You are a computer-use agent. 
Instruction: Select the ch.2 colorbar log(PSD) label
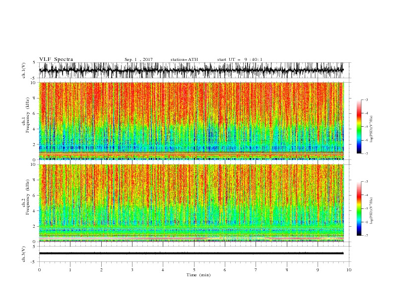coord(372,210)
